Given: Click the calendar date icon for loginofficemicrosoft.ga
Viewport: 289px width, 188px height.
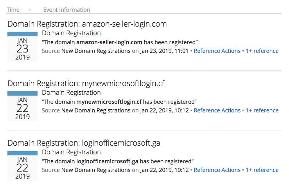Looking at the screenshot, I should point(22,166).
